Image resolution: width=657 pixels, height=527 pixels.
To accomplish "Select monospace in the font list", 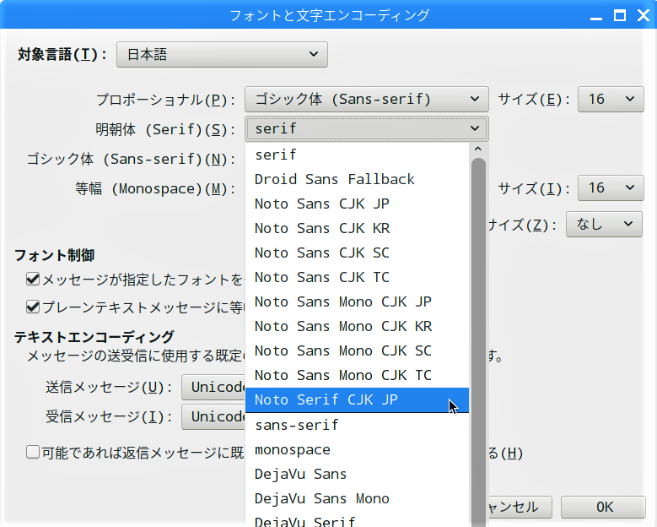I will (357, 449).
